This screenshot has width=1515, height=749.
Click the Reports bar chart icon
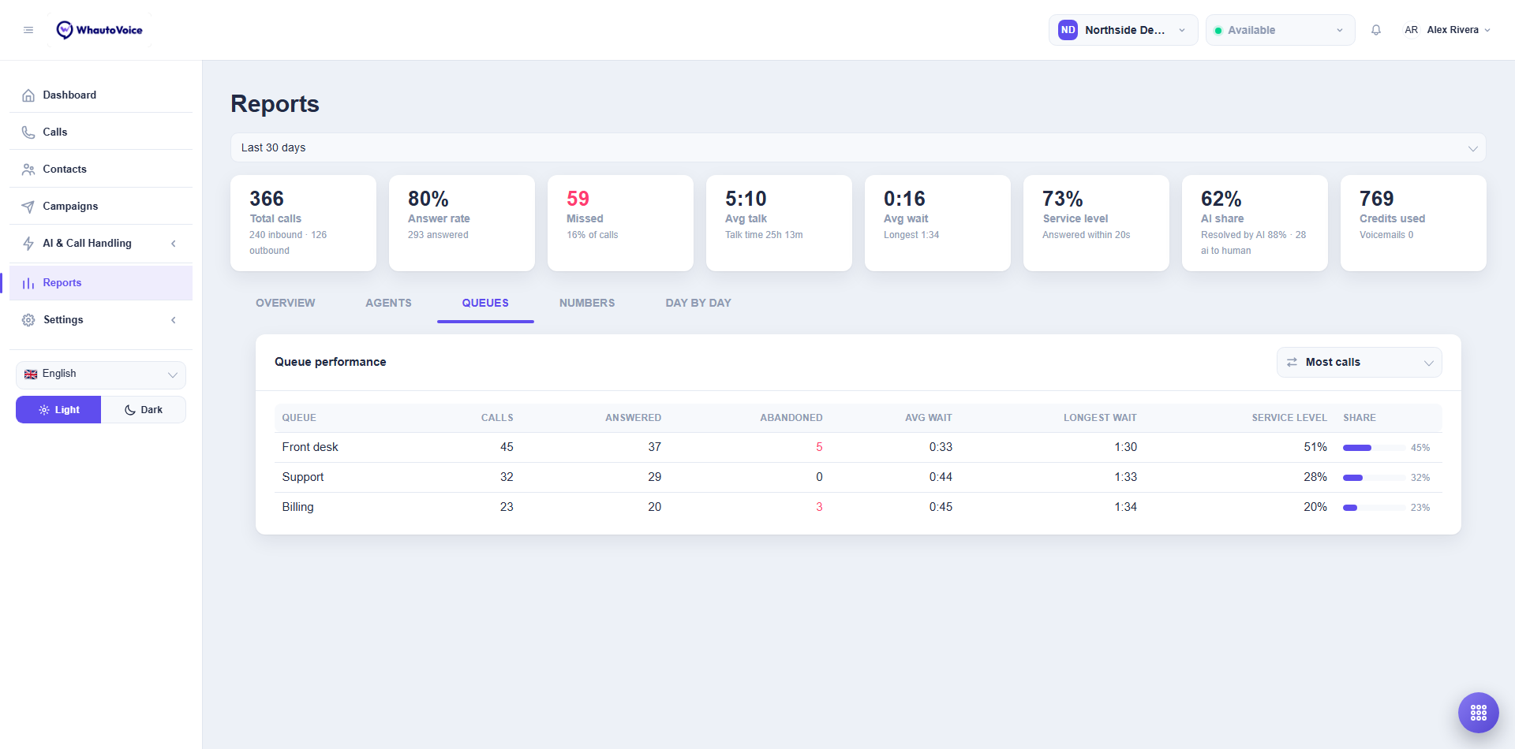pyautogui.click(x=28, y=283)
